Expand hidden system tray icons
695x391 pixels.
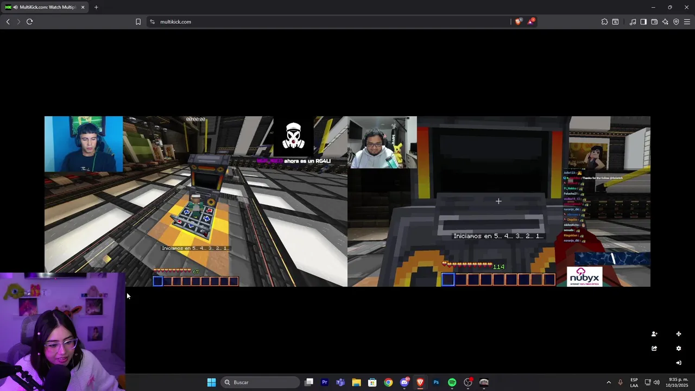click(608, 382)
